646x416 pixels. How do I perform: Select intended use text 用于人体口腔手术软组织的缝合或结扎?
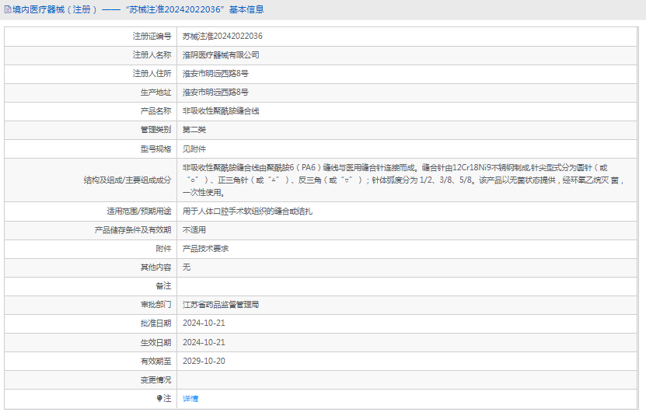tap(247, 211)
